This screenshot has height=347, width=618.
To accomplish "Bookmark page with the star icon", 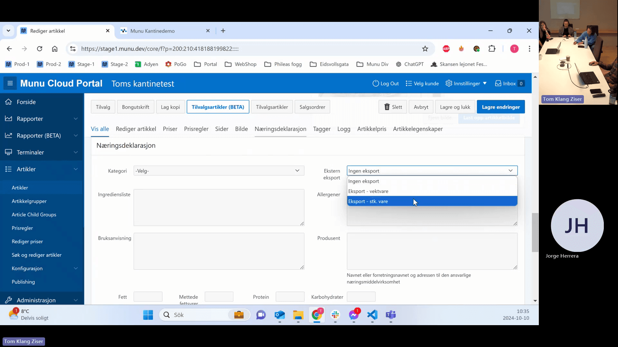I will pos(425,49).
